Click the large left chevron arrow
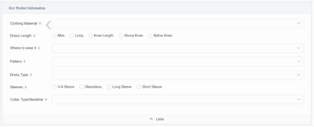This screenshot has width=314, height=127. click(x=48, y=25)
